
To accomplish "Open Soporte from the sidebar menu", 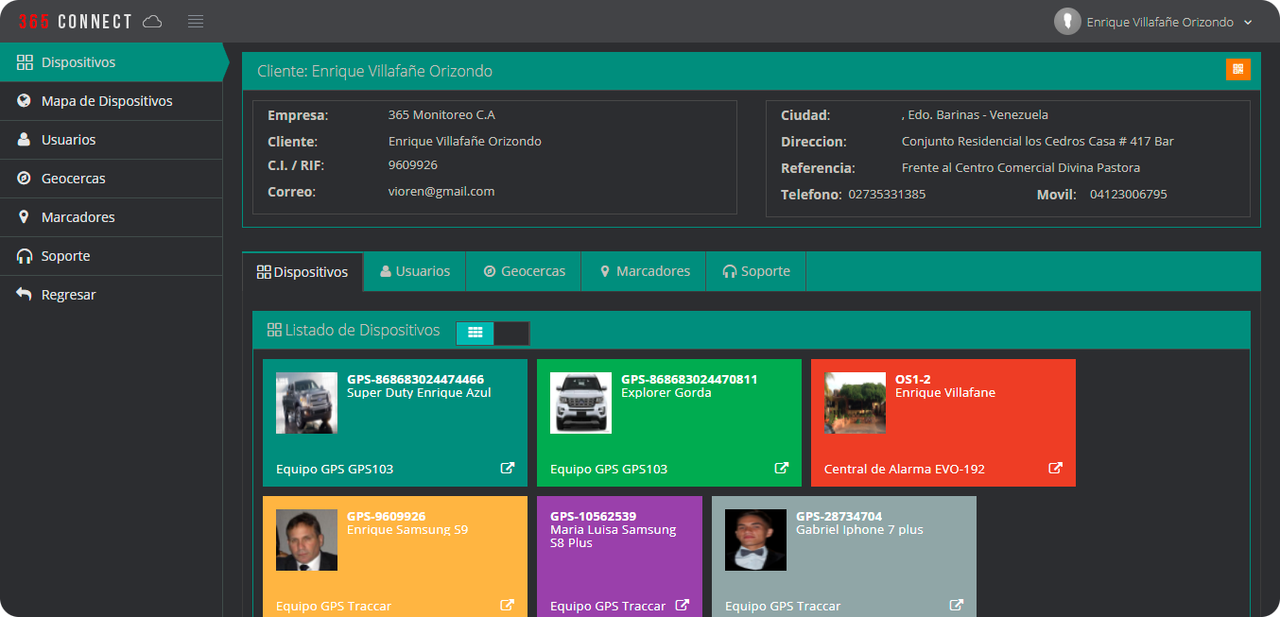I will (x=65, y=256).
